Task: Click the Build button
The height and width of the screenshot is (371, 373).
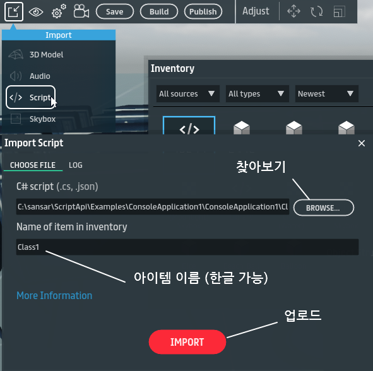Action: (159, 11)
